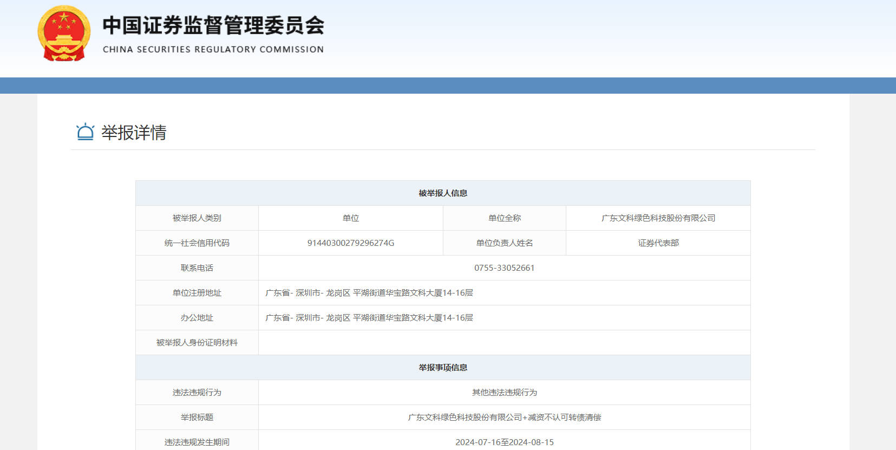Click the credit code 91440300279296274G

coord(350,243)
